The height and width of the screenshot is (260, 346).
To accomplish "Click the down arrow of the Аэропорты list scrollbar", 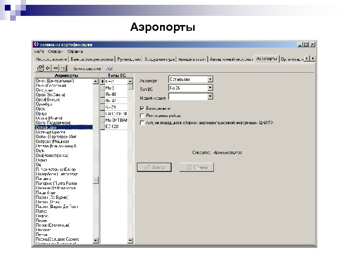I will 96,240.
